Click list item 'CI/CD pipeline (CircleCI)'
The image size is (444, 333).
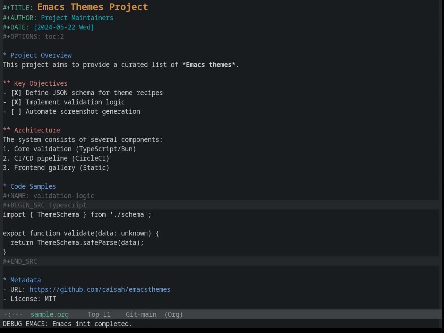click(x=62, y=159)
